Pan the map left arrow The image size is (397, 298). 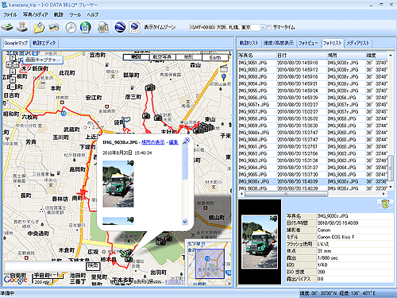pos(9,64)
